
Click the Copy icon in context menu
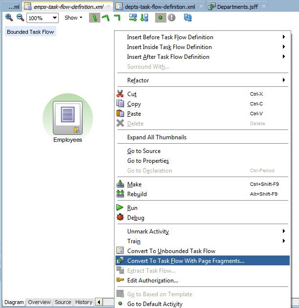(x=120, y=103)
